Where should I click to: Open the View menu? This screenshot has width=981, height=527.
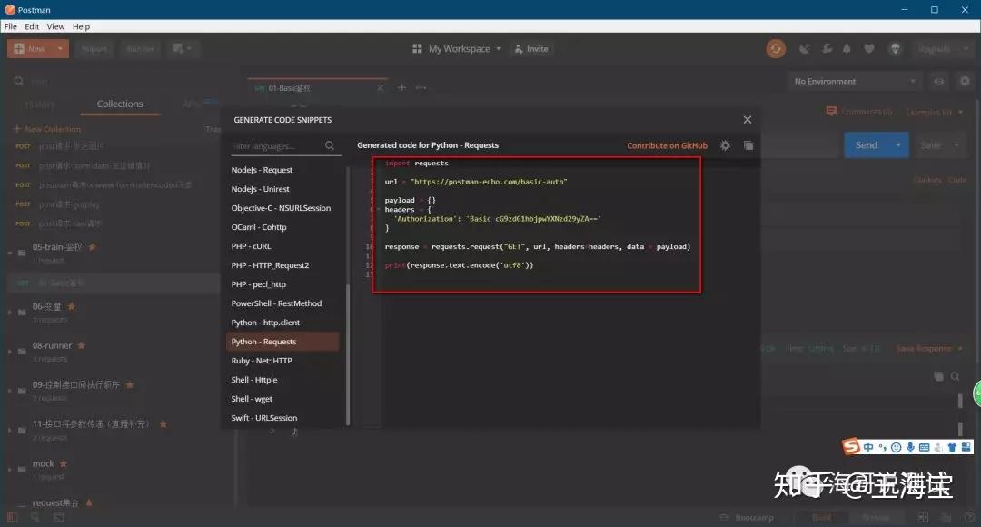[55, 26]
